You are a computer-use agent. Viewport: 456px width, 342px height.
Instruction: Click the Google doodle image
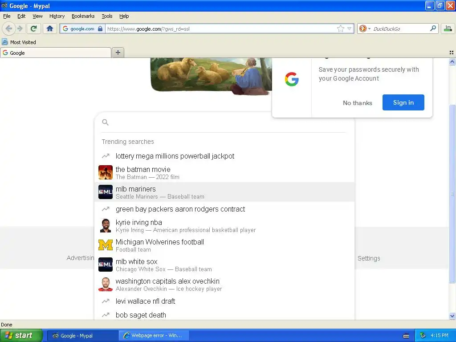[212, 76]
